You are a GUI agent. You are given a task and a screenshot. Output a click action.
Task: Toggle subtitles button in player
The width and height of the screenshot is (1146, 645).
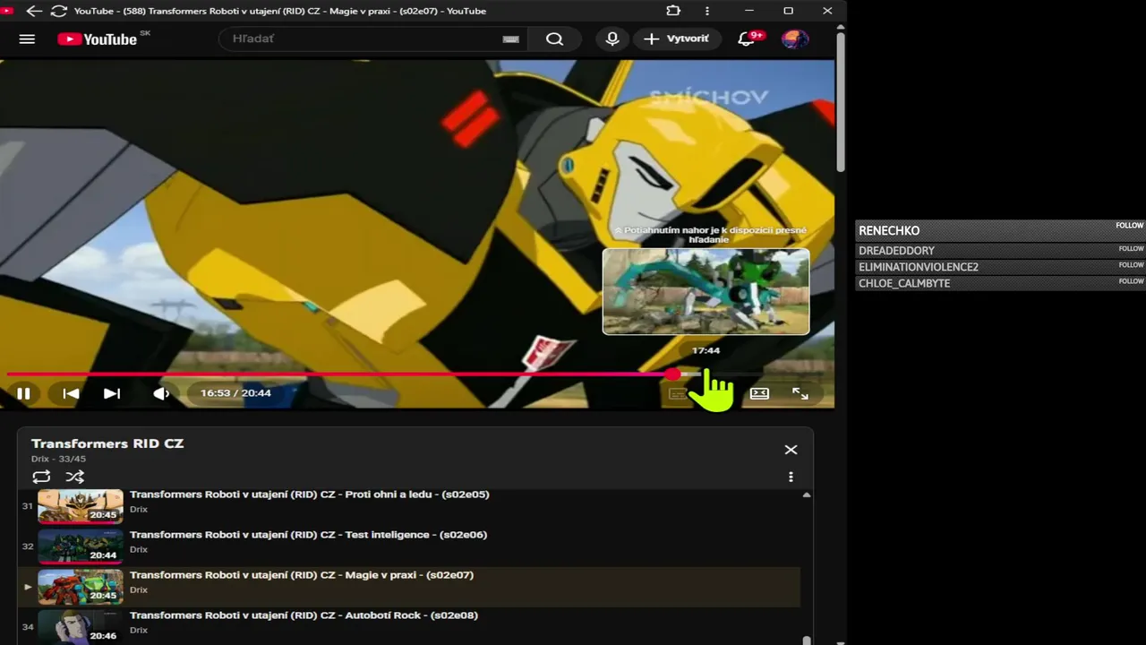pyautogui.click(x=678, y=393)
